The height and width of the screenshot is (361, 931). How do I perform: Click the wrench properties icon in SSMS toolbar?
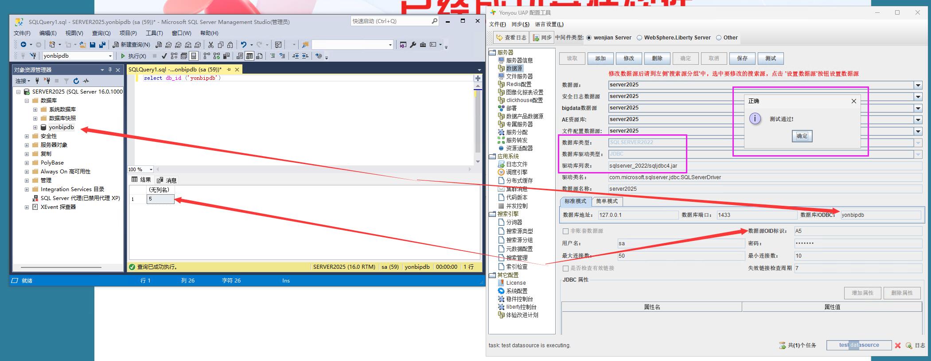tap(413, 44)
